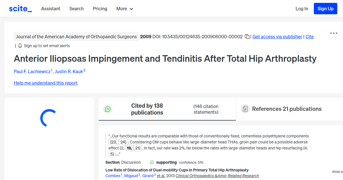
Task: Open author Paul F. Lachiewicz profile
Action: point(32,71)
